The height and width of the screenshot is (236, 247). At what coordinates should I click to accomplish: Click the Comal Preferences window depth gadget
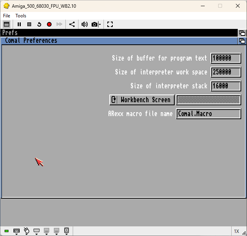point(242,41)
